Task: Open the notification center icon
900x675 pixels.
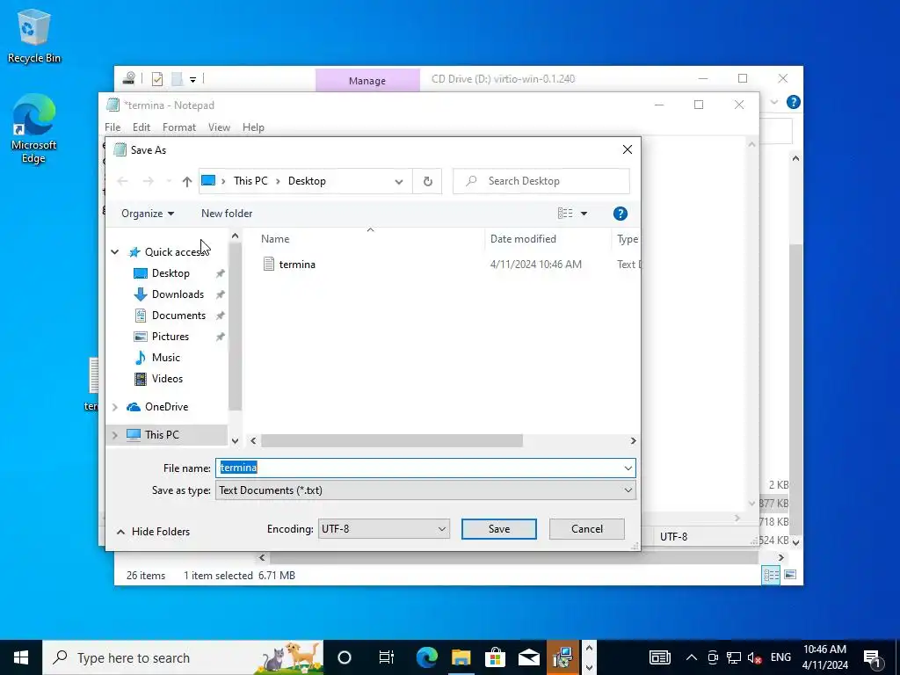Action: click(x=872, y=657)
